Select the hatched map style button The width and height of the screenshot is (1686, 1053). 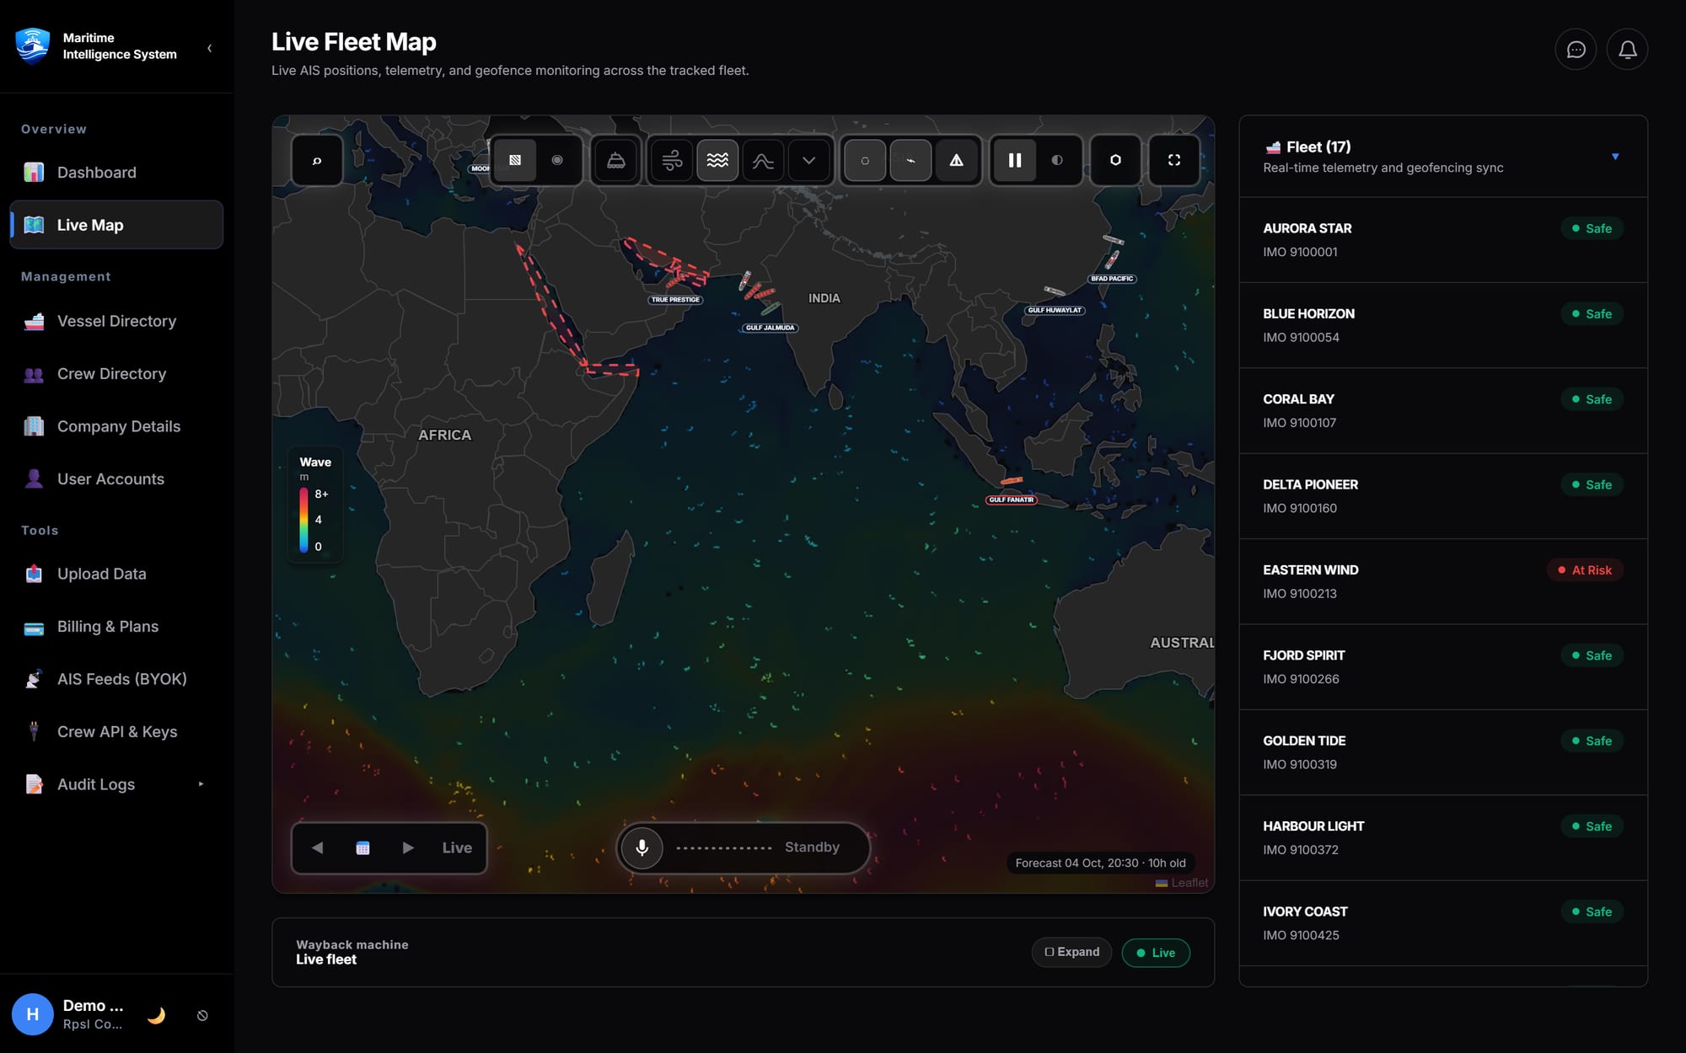coord(515,160)
